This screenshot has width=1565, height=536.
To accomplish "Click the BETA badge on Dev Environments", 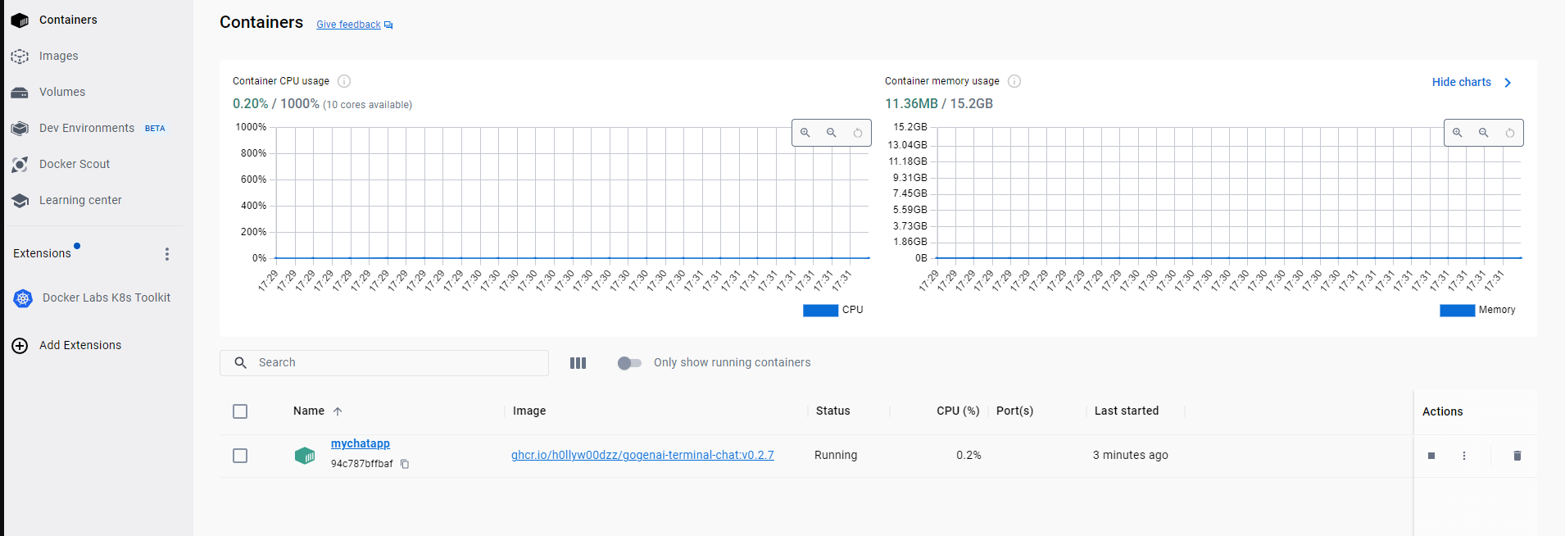I will click(155, 129).
